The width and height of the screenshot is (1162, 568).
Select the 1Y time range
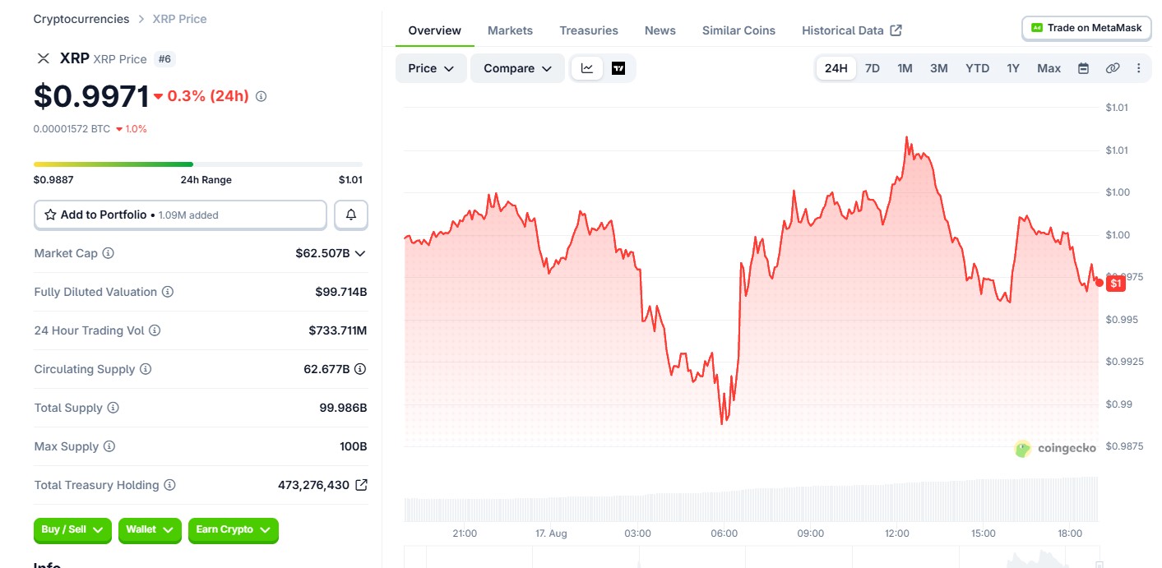[1013, 68]
